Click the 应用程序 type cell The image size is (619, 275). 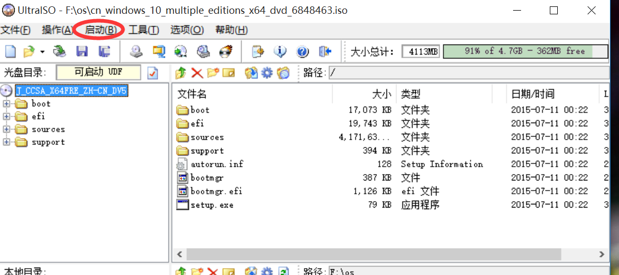[420, 205]
